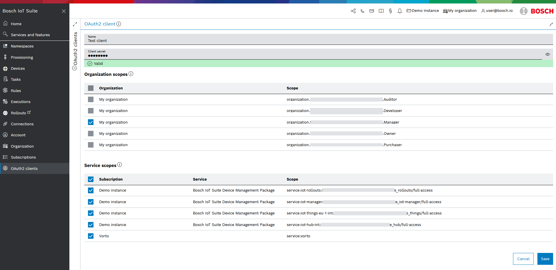This screenshot has height=270, width=556.
Task: Click the phone contact icon
Action: pyautogui.click(x=362, y=11)
